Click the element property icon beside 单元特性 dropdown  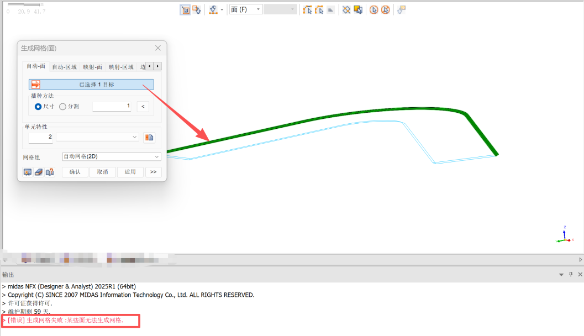click(x=149, y=137)
